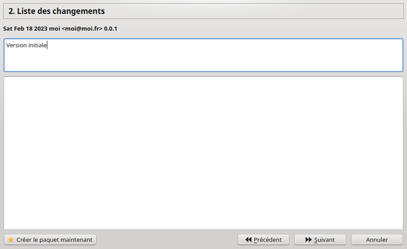Click the double-right arrow icon beside Suivant

308,240
